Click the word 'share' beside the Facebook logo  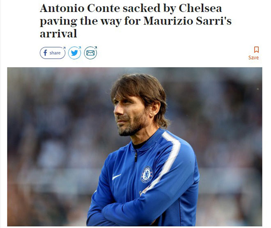click(55, 53)
